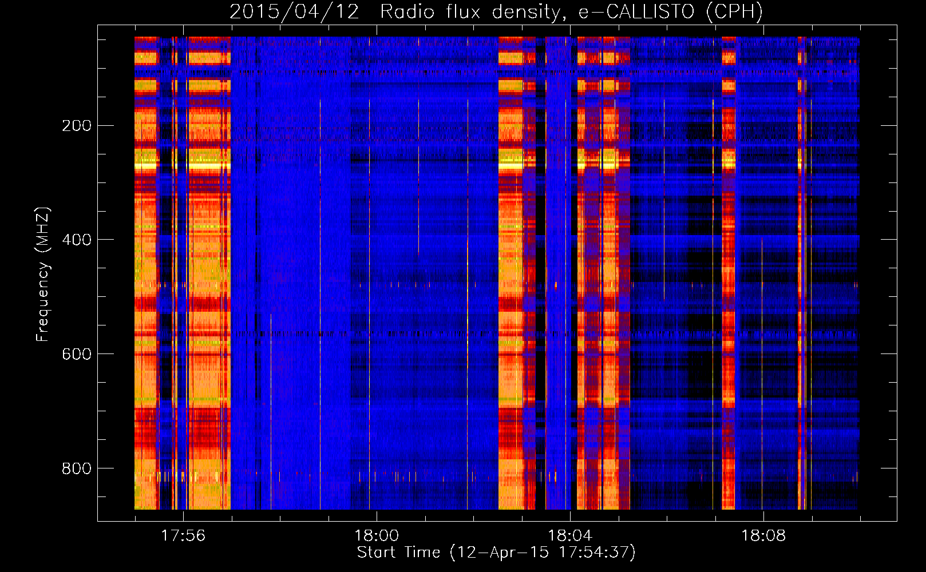Click the 800 frequency tick label
Viewport: 926px width, 572px height.
point(77,468)
